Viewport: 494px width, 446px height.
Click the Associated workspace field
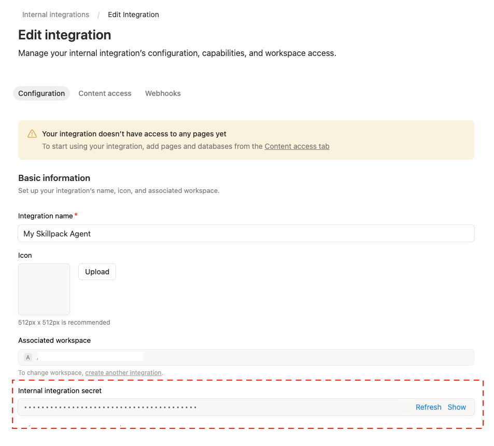(x=246, y=357)
